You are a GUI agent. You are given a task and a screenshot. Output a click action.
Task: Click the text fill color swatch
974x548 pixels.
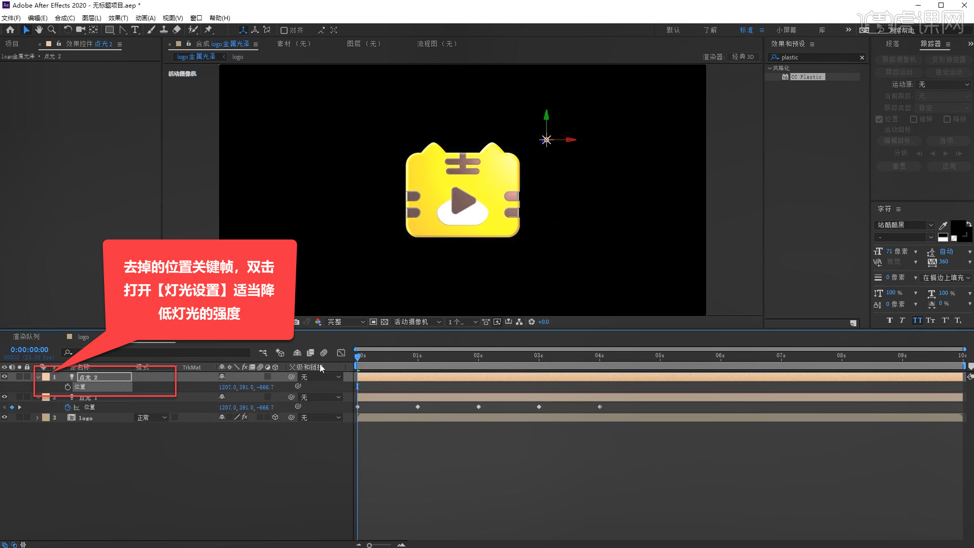[x=958, y=227]
